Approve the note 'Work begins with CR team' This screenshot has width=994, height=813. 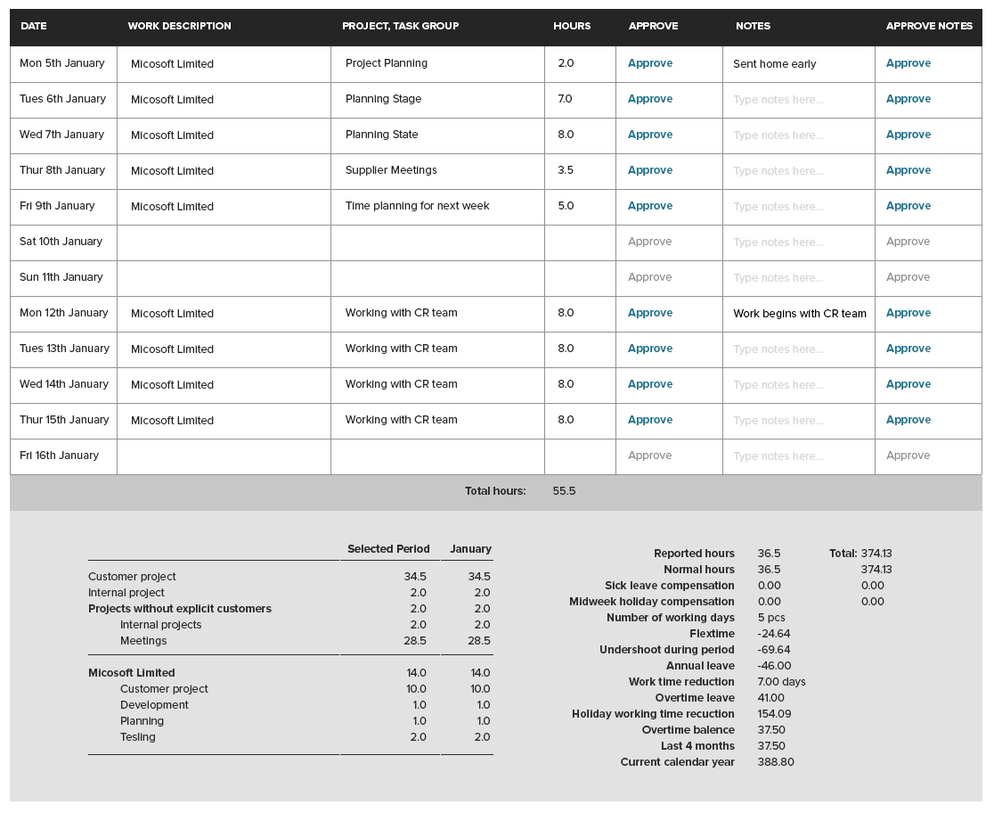pyautogui.click(x=908, y=313)
